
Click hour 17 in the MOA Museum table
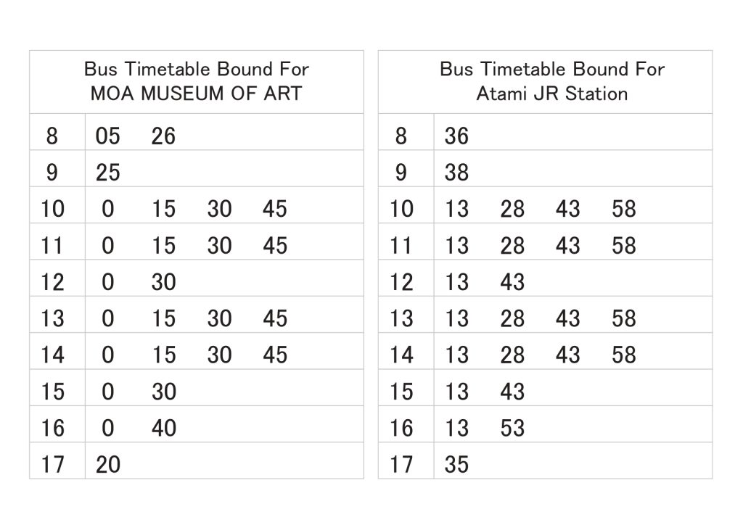pos(53,464)
